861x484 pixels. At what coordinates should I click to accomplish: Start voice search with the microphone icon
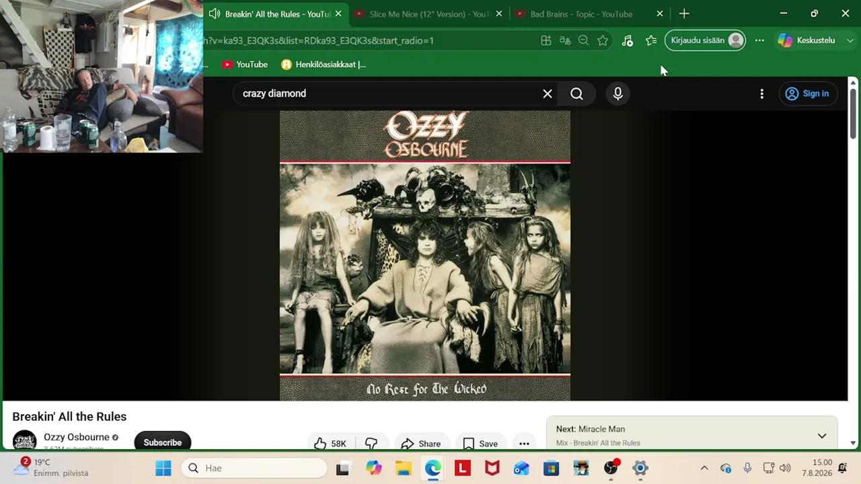[x=617, y=93]
